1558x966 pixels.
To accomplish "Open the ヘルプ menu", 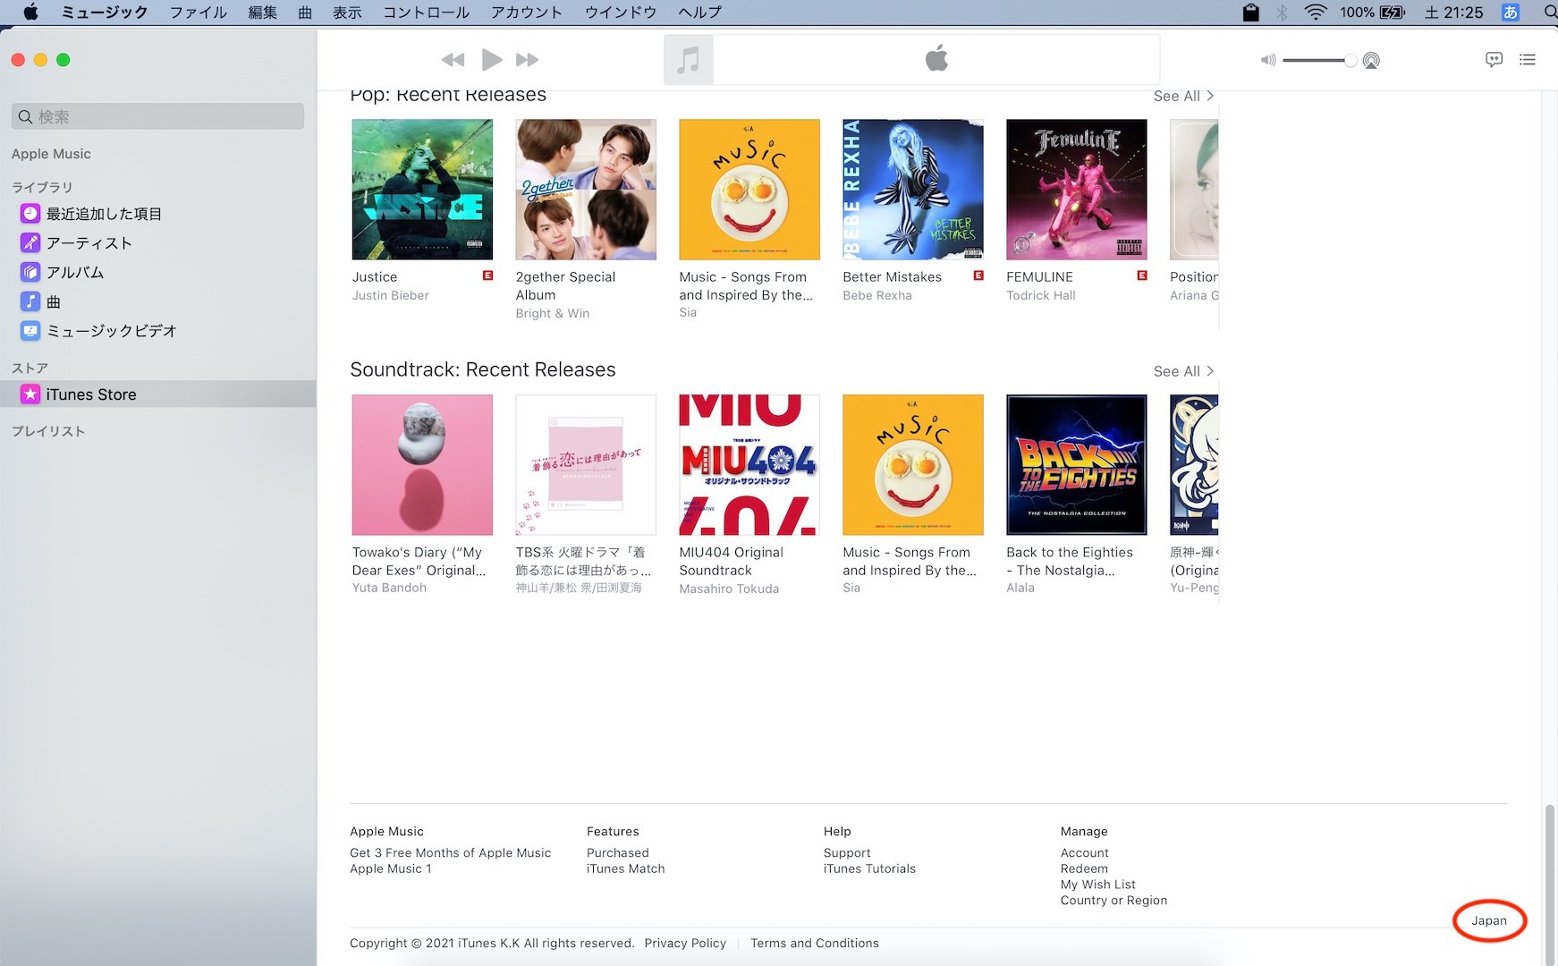I will [x=699, y=13].
